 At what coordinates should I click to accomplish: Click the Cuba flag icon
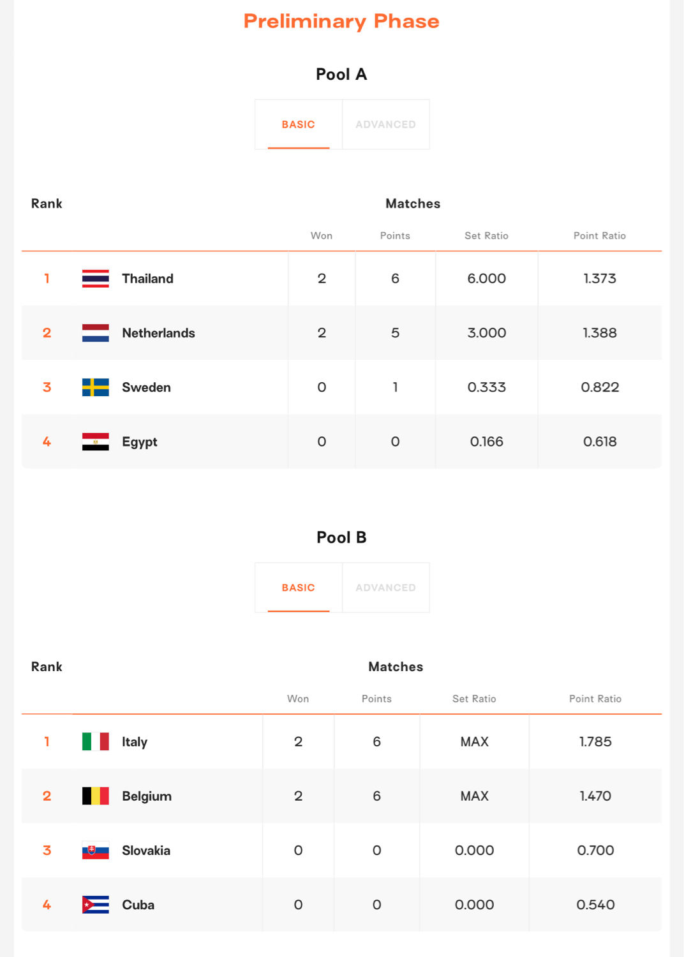96,905
